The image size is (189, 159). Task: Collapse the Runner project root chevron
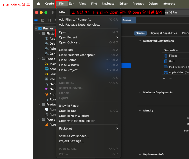pyautogui.click(x=36, y=29)
